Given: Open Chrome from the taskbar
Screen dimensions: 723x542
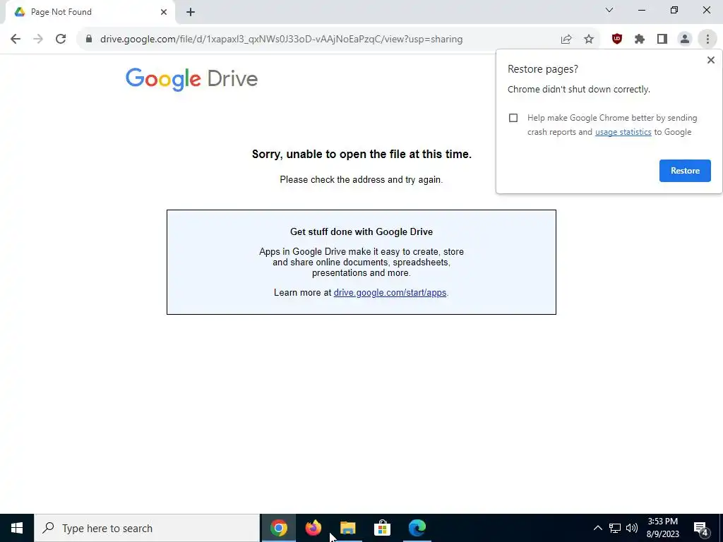Looking at the screenshot, I should pos(278,528).
